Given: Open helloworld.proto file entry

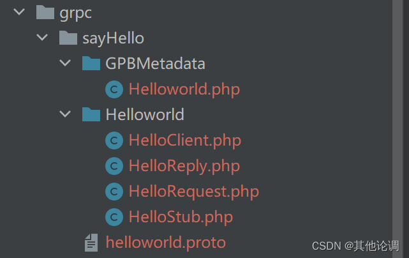Looking at the screenshot, I should 166,243.
